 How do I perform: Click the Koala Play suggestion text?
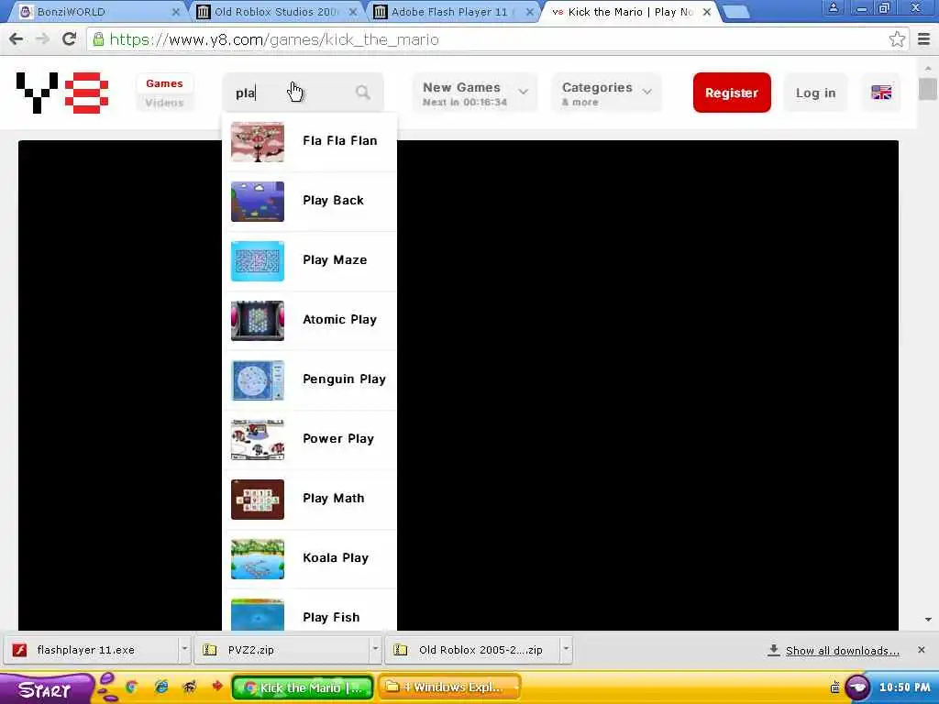pyautogui.click(x=336, y=558)
